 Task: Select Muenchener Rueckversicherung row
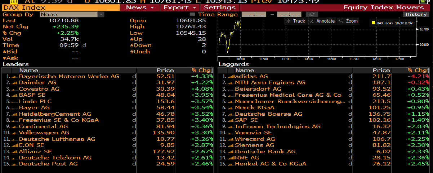tap(324, 101)
